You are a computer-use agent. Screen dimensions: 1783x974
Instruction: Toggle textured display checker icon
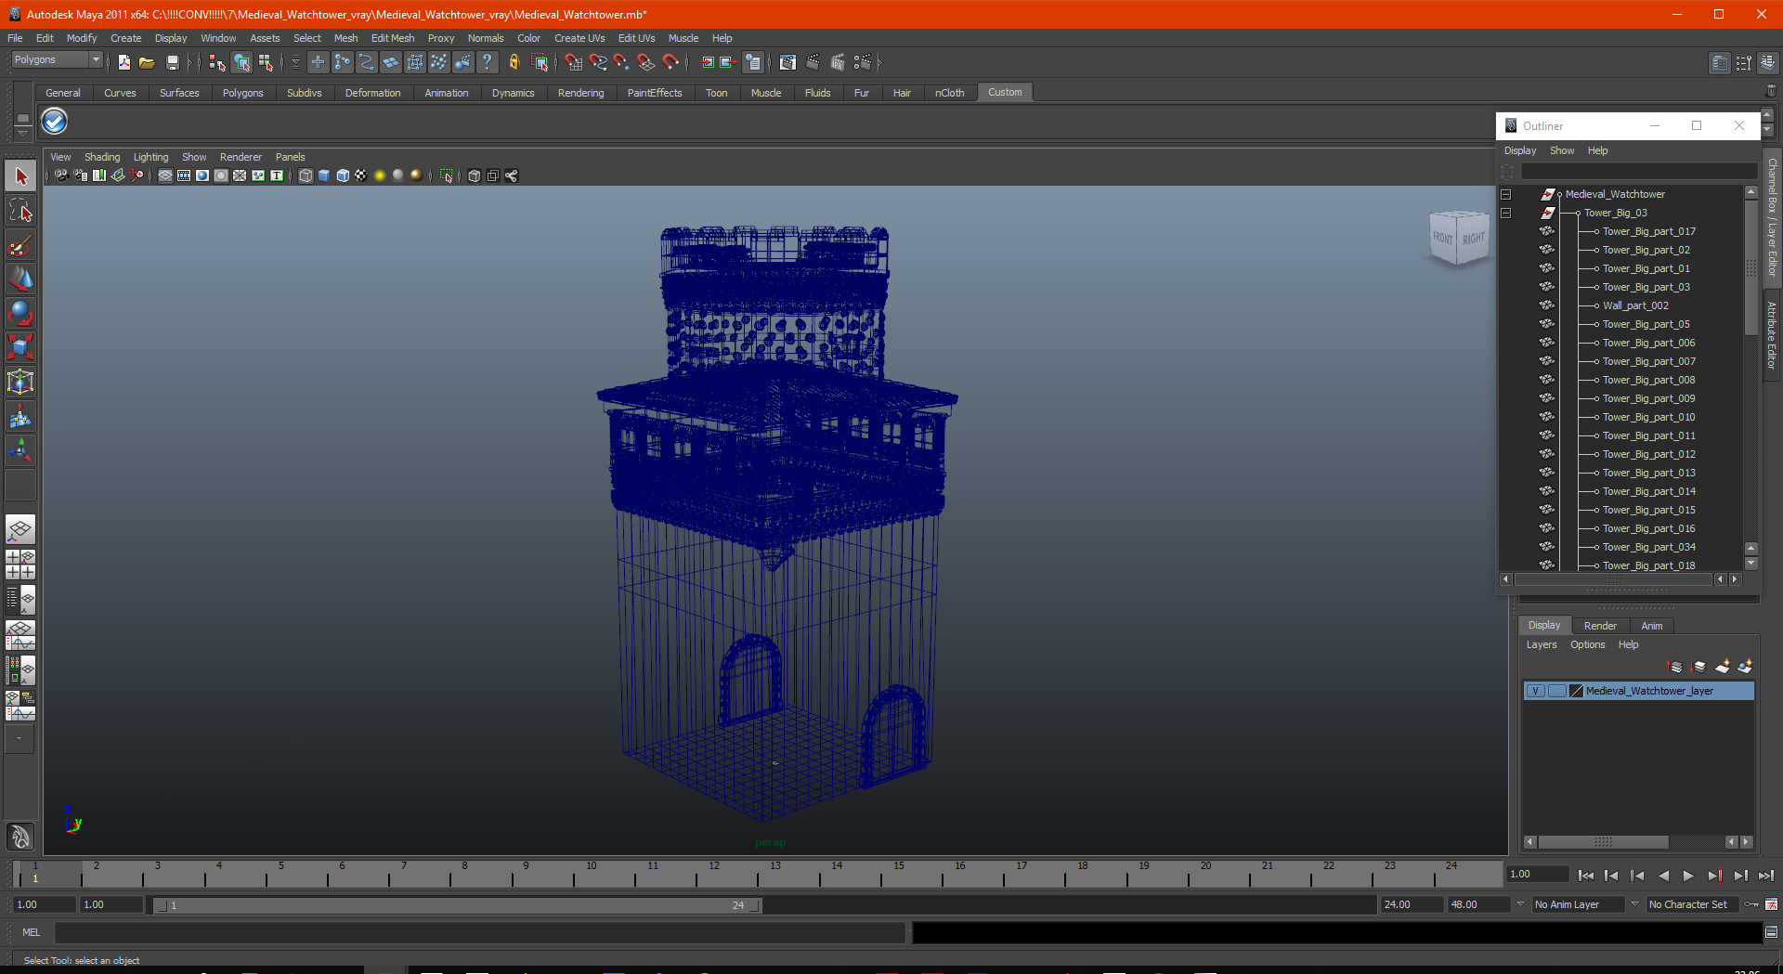tap(361, 175)
